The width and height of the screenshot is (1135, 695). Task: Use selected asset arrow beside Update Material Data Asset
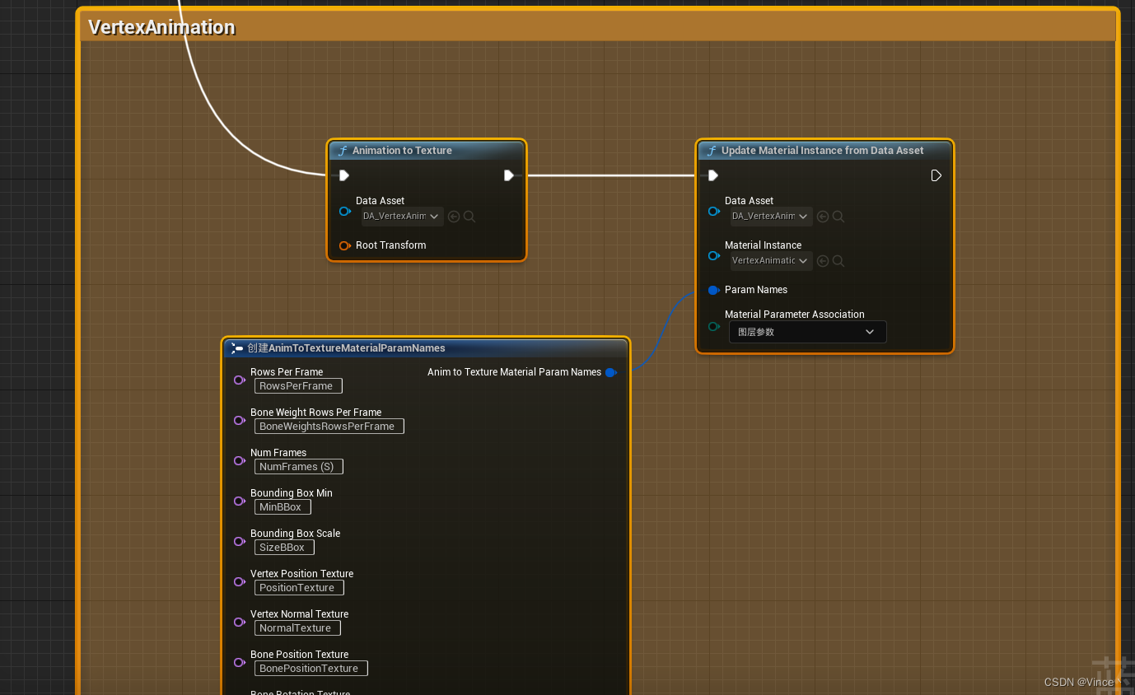(823, 217)
